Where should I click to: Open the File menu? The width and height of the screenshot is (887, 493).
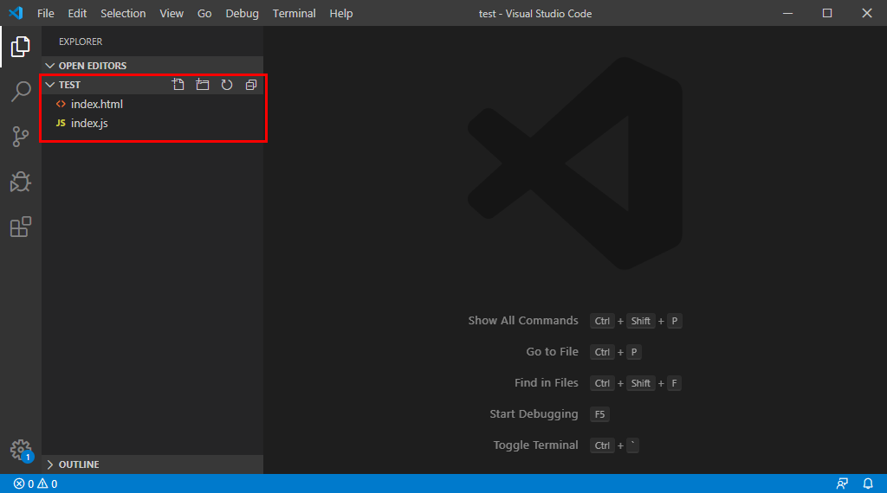click(x=46, y=13)
